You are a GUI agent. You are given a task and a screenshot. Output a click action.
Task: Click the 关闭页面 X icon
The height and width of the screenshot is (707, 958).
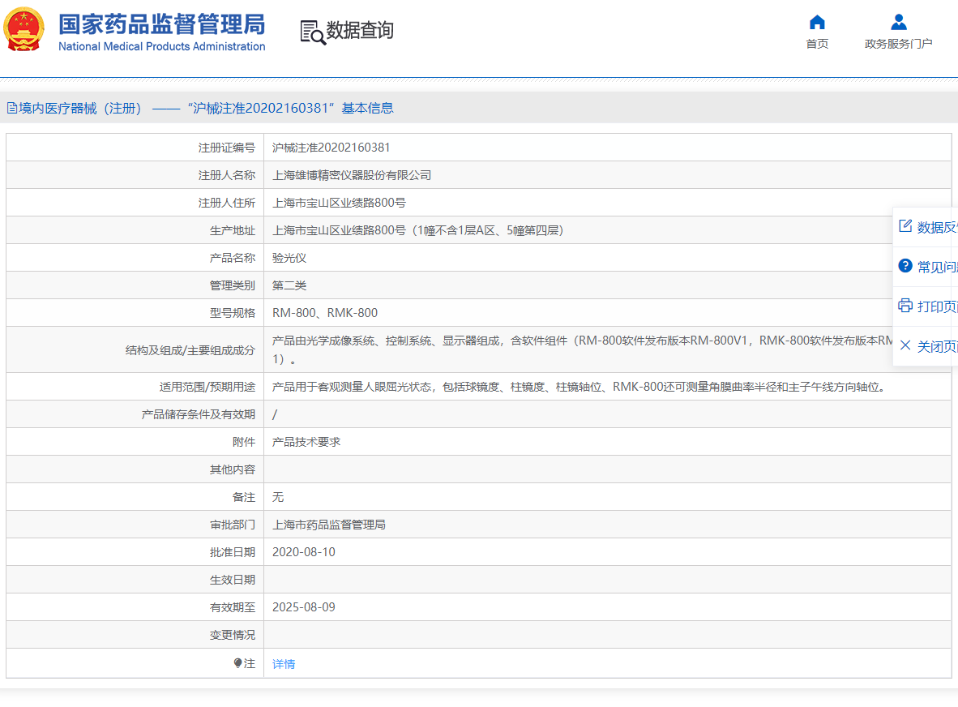tap(905, 345)
